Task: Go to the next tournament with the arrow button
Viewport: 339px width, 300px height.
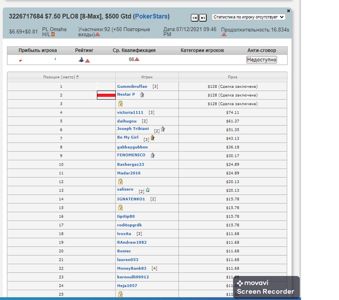Action: (203, 18)
